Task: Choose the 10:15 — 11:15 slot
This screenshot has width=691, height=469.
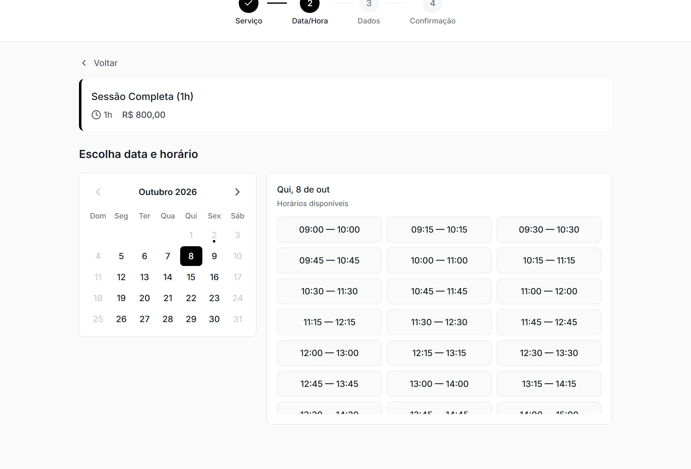Action: (549, 260)
